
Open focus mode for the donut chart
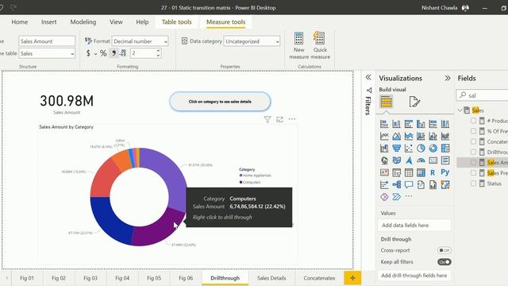coord(279,119)
